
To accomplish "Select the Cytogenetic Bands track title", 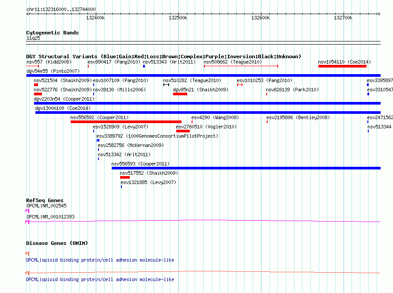I will click(53, 33).
